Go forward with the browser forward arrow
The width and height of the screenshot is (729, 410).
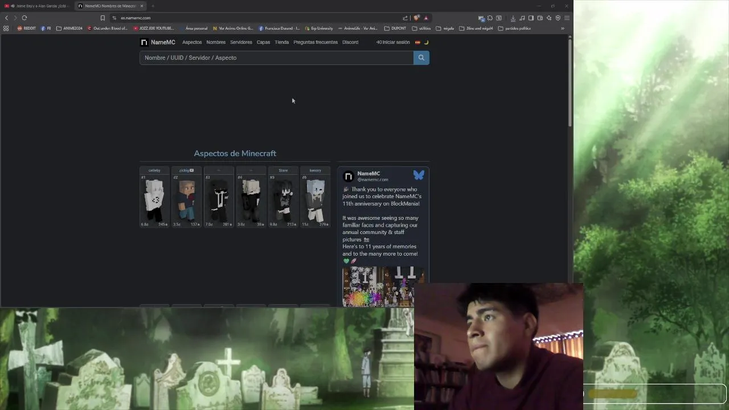15,18
